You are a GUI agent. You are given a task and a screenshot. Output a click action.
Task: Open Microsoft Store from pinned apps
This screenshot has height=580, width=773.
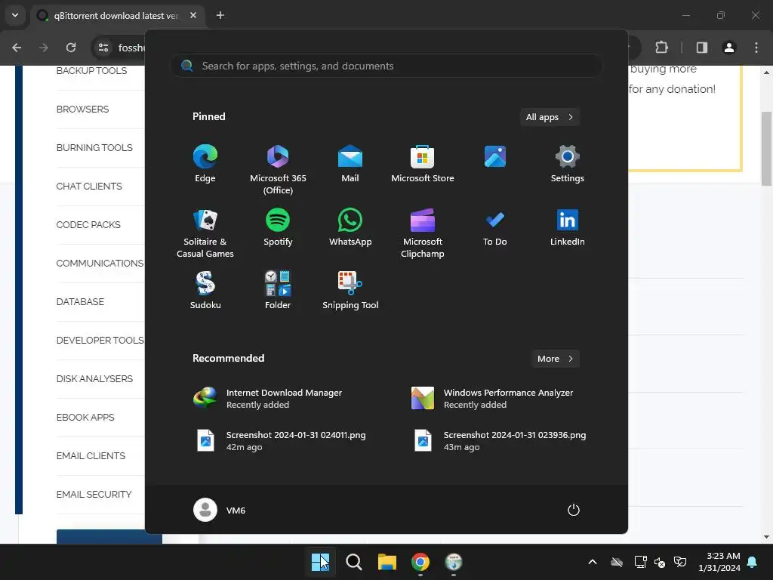[423, 164]
